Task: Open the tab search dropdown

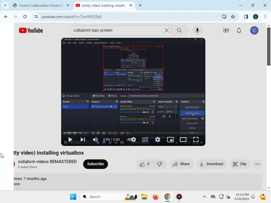Action: click(5, 5)
